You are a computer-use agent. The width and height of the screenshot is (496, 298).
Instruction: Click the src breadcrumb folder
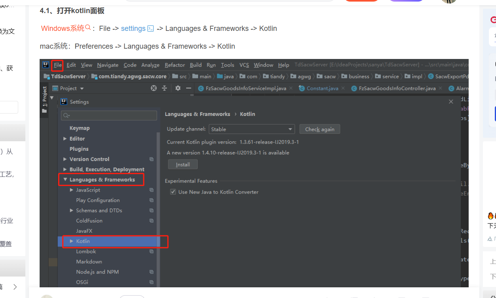coord(179,76)
